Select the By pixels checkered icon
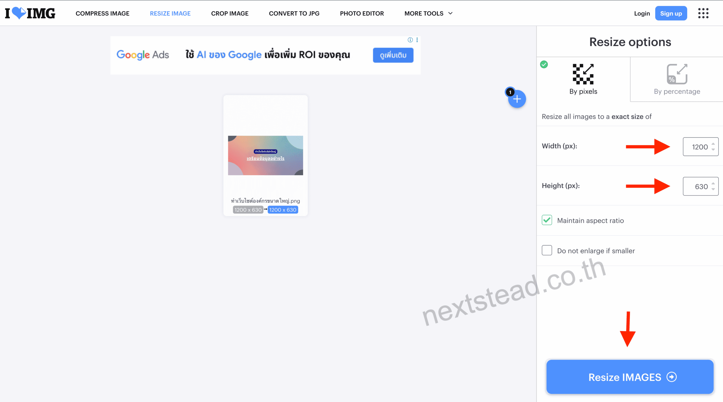The width and height of the screenshot is (723, 402). pos(583,74)
